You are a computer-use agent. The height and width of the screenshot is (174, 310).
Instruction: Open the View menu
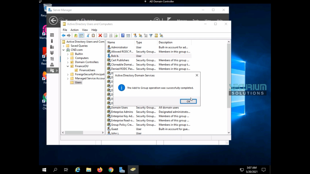click(x=85, y=30)
